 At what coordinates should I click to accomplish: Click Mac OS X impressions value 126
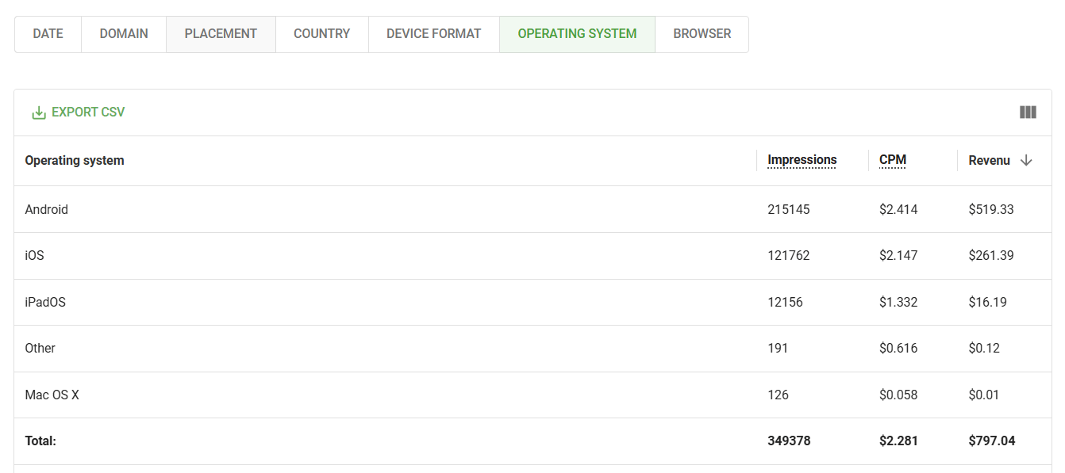[779, 395]
